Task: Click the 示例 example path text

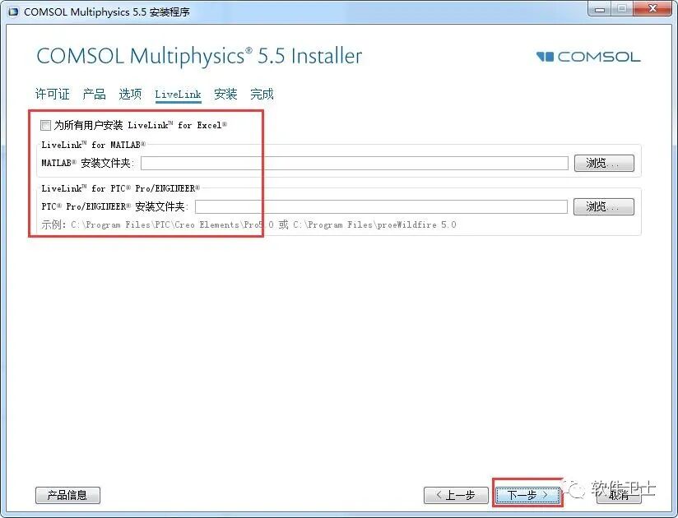Action: tap(248, 224)
